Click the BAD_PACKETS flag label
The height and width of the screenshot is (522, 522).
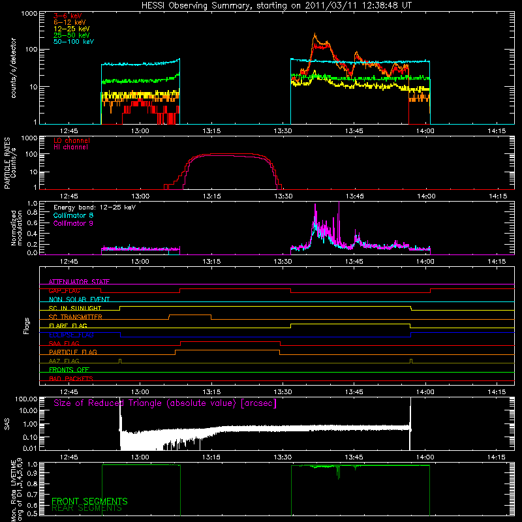(71, 378)
